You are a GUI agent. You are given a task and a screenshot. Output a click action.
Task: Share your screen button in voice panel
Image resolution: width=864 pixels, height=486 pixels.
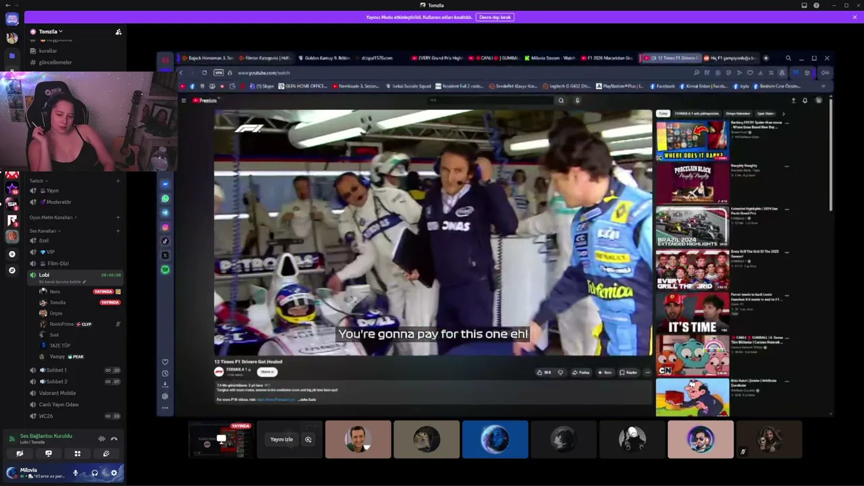pyautogui.click(x=49, y=454)
